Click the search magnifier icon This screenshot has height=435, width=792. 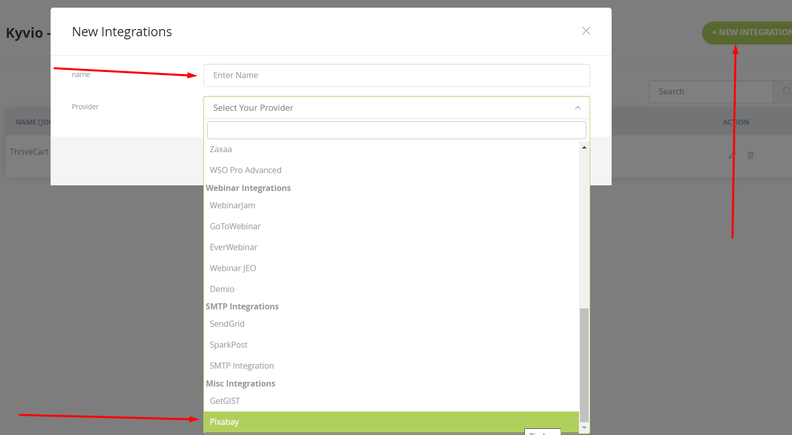(786, 91)
